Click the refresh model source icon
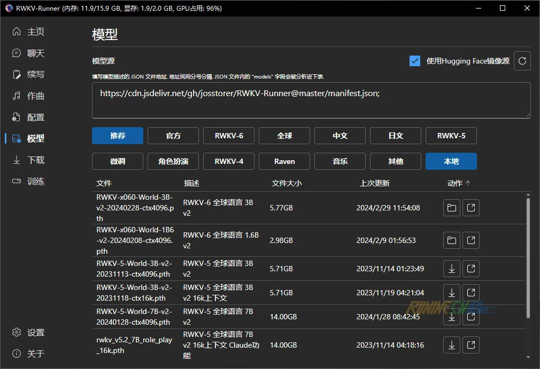The image size is (540, 369). click(522, 61)
